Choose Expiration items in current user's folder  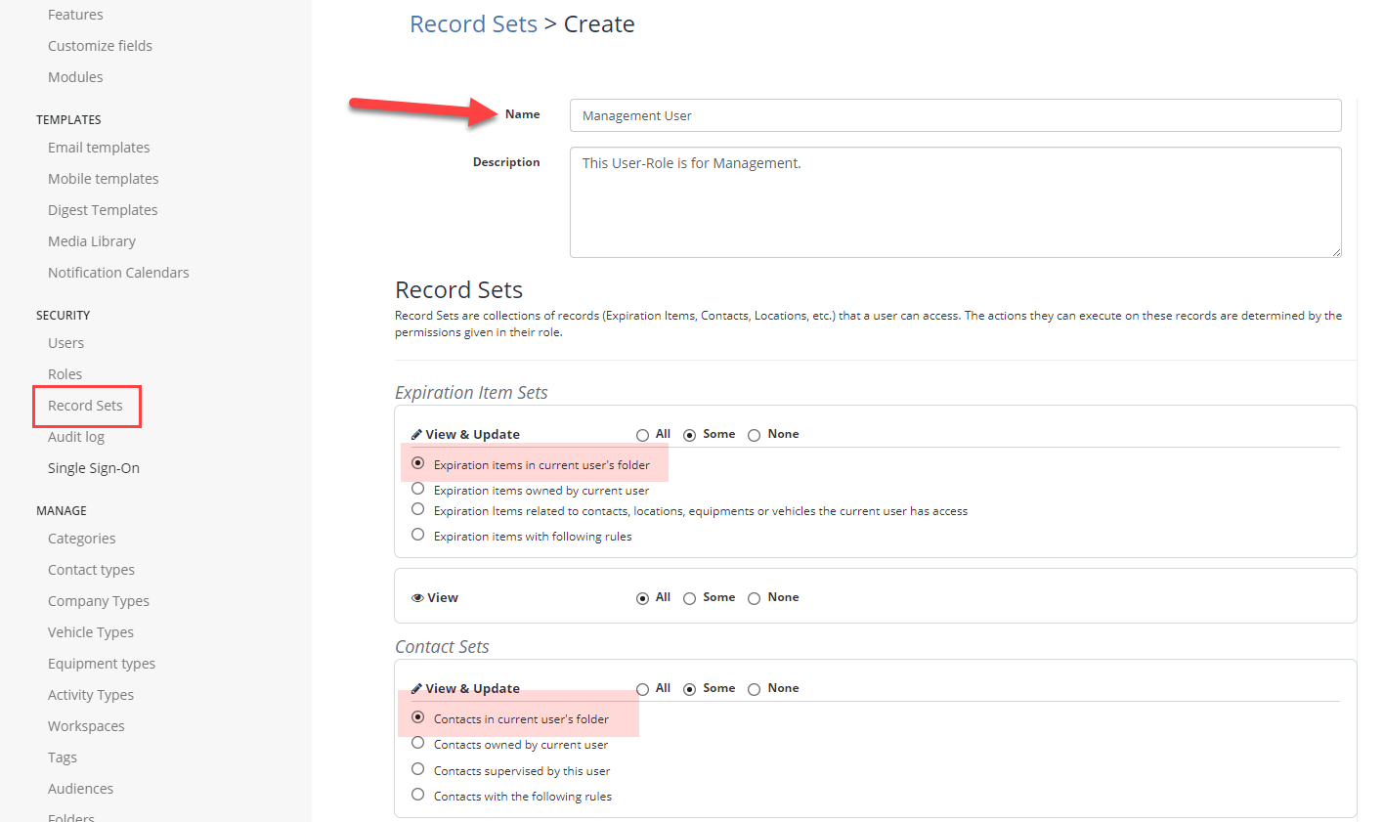(x=417, y=463)
